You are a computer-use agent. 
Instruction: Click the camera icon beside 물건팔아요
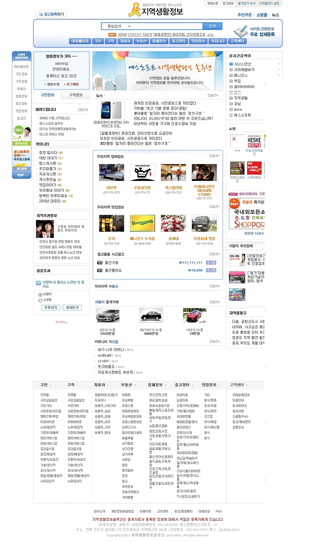point(100,270)
